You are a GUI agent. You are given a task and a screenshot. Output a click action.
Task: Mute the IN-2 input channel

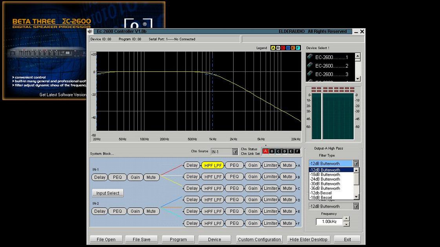coord(151,211)
